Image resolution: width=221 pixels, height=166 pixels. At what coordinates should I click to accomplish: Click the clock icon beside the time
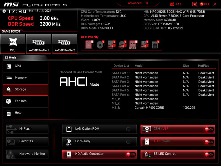[x=4, y=11]
